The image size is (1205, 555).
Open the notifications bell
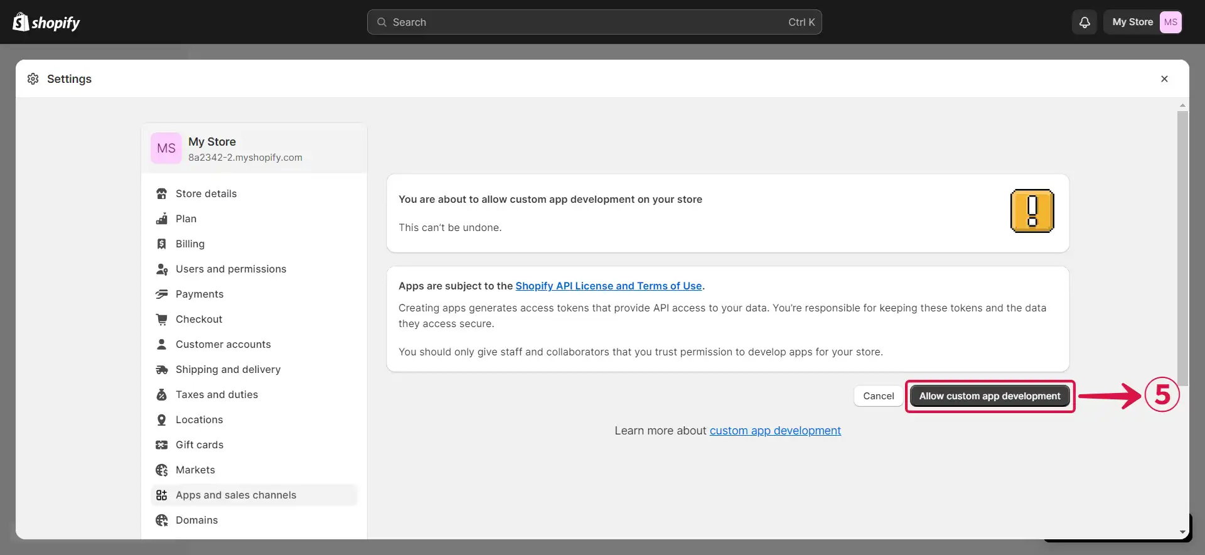pyautogui.click(x=1084, y=22)
